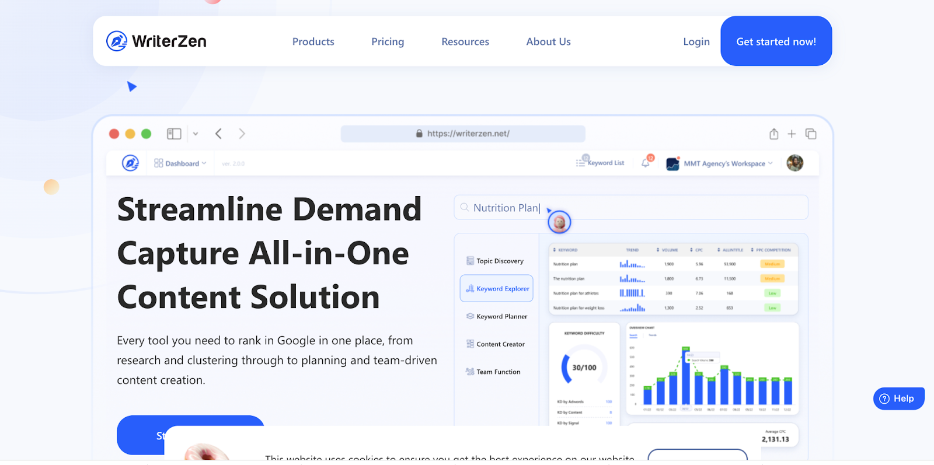Click 'The nutrition plan' keyword row
Screen dimensions: 934x465
pos(673,279)
